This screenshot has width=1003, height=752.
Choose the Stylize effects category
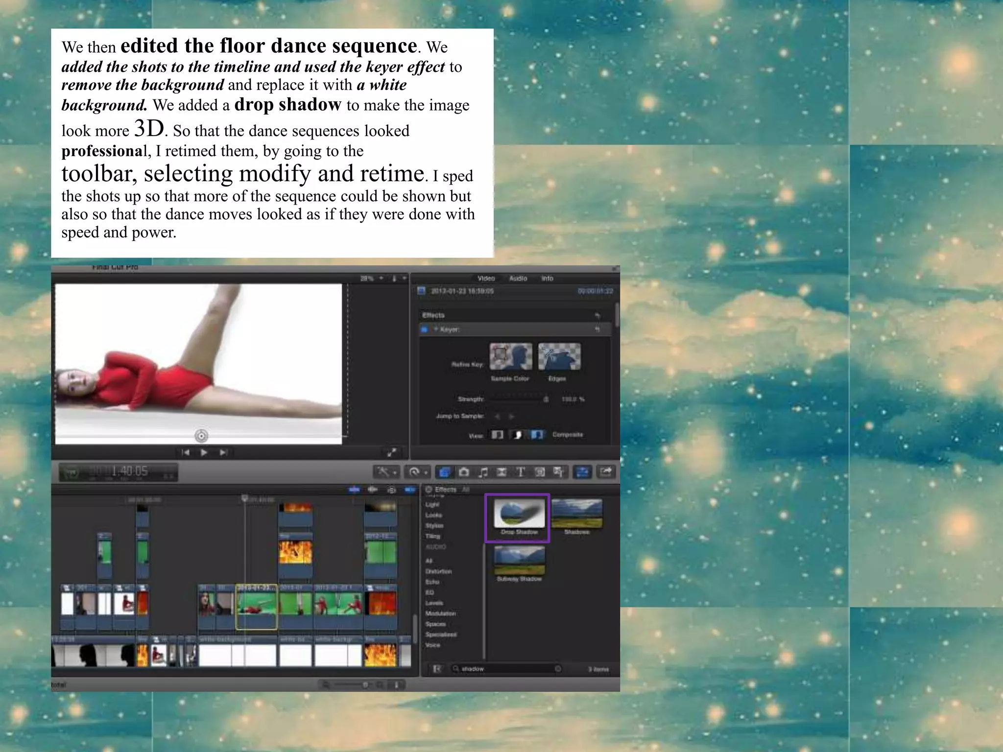[x=434, y=526]
